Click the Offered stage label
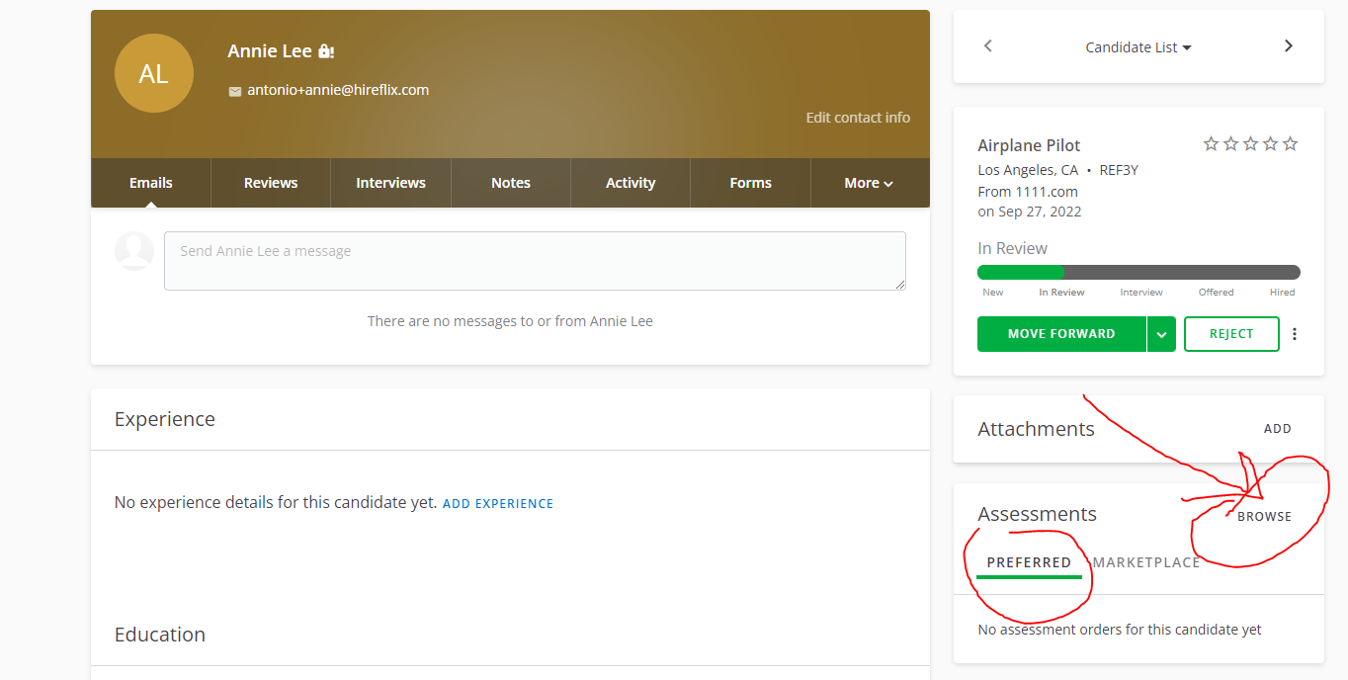1348x680 pixels. 1217,293
